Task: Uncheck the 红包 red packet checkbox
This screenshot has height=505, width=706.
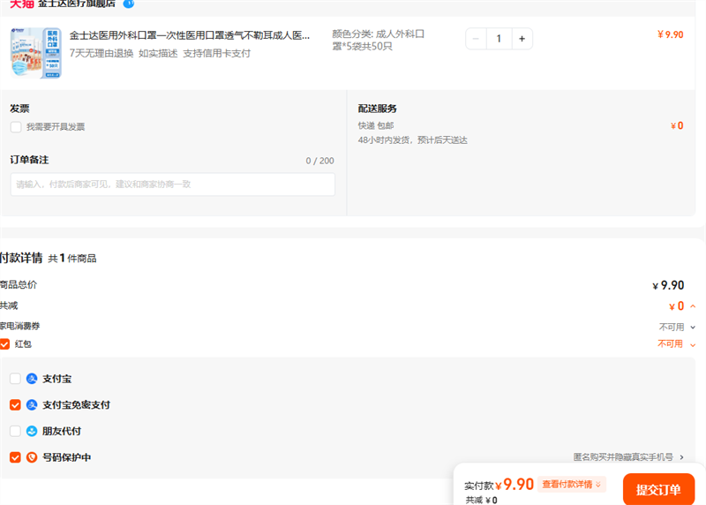Action: point(5,344)
